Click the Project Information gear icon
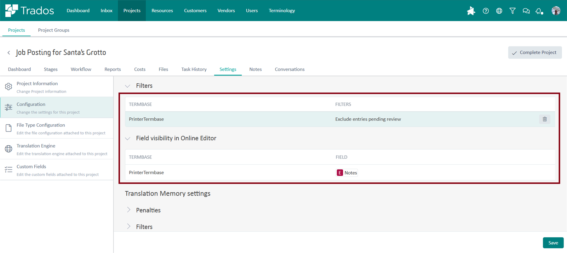The height and width of the screenshot is (253, 567). tap(9, 87)
